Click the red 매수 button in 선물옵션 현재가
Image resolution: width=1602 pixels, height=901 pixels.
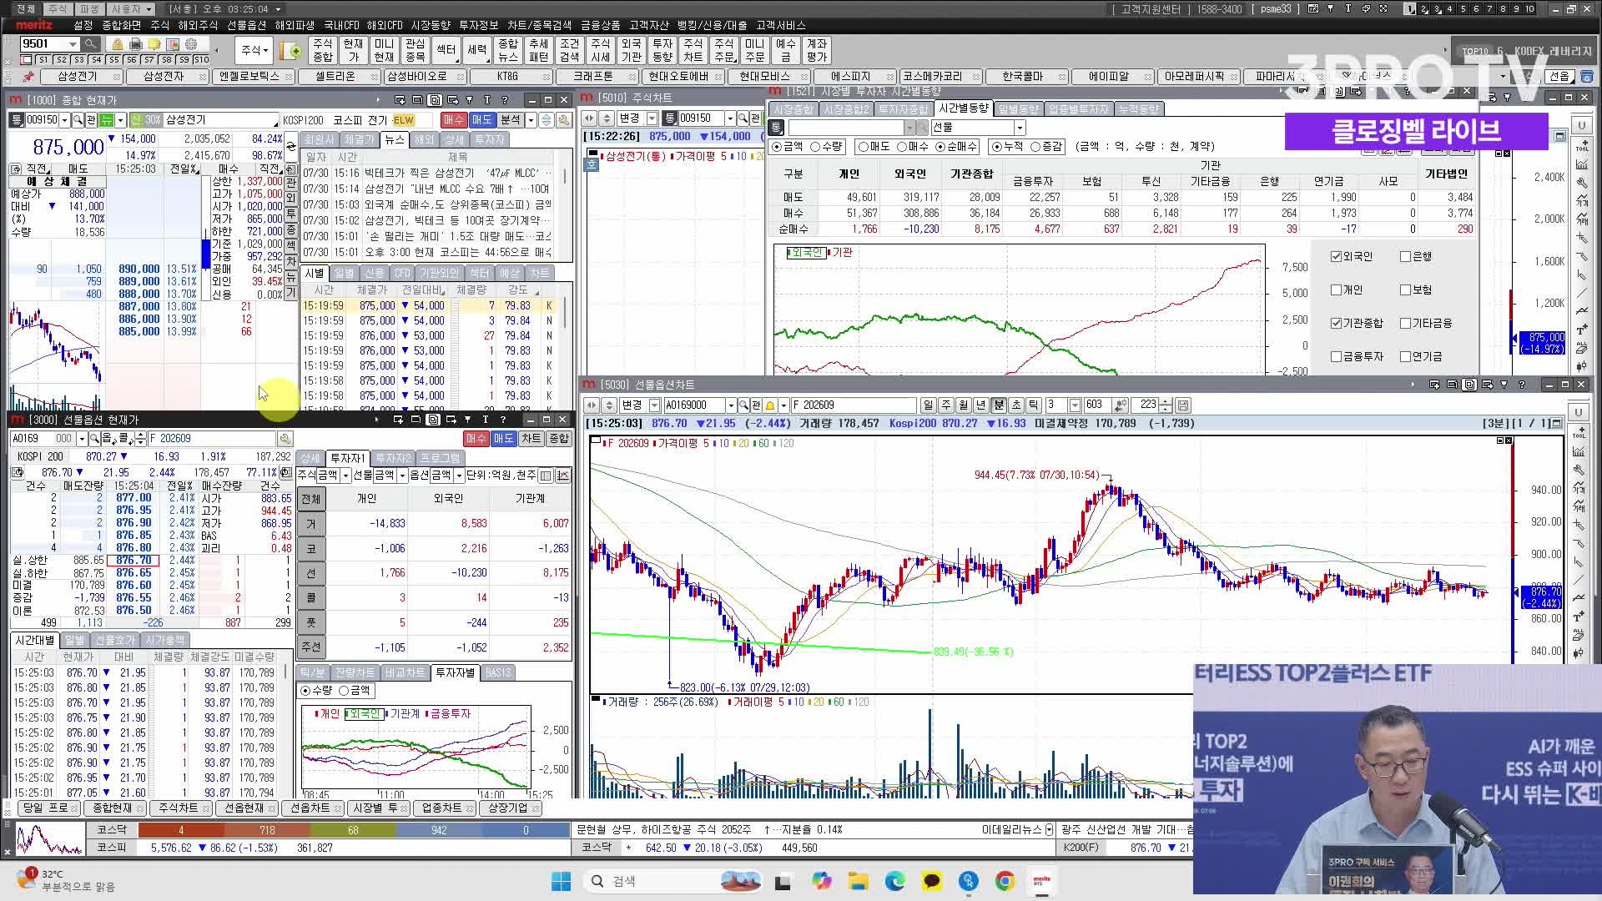pyautogui.click(x=476, y=439)
